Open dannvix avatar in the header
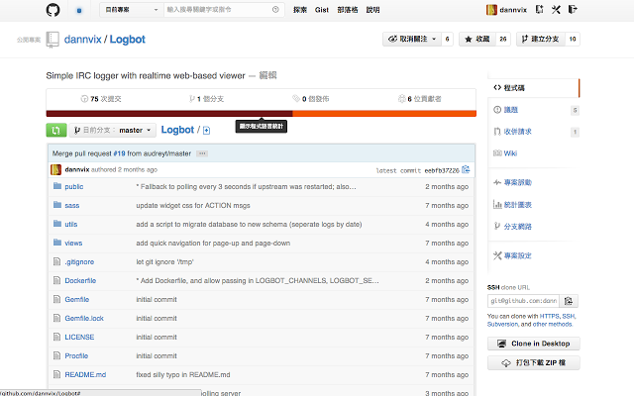 [x=491, y=10]
